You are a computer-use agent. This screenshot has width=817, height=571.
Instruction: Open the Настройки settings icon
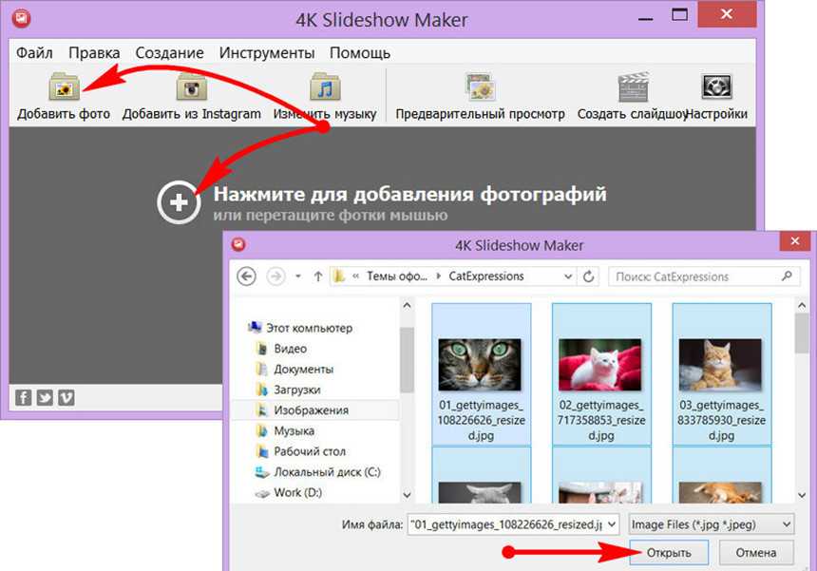715,88
